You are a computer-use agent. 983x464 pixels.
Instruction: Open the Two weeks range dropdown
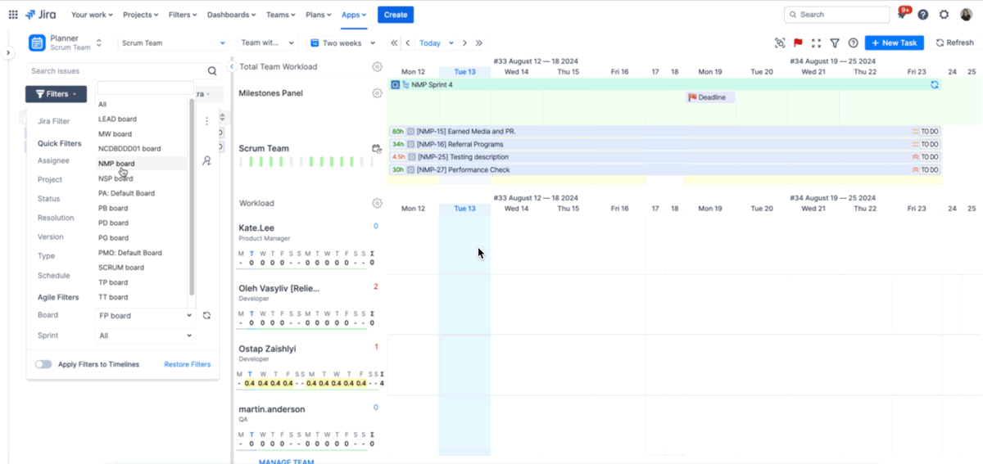point(341,43)
